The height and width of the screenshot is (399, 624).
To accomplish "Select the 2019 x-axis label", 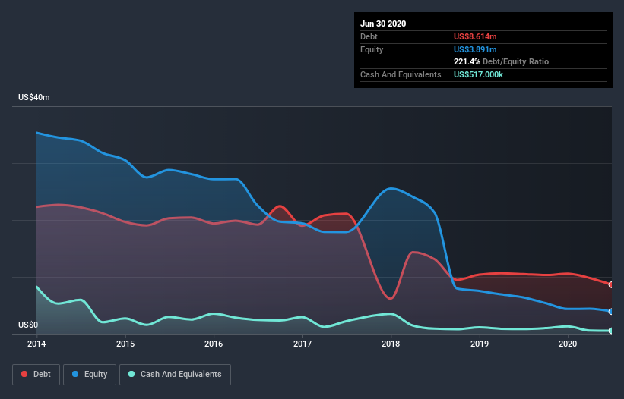I will 480,344.
